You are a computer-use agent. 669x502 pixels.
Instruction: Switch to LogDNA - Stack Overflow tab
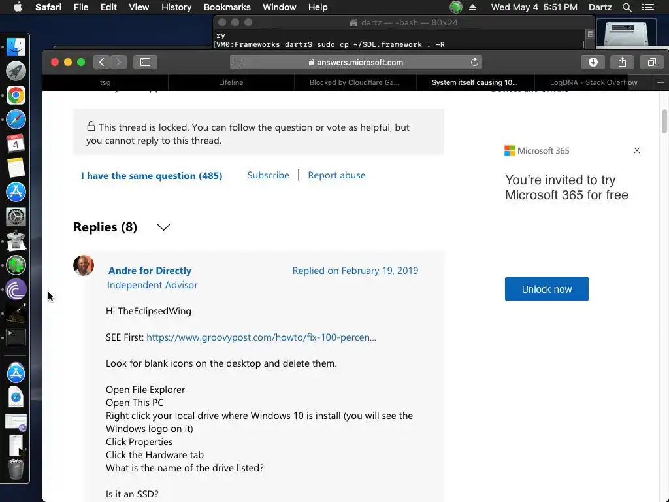(593, 82)
